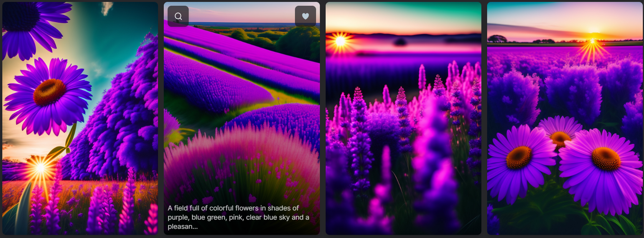The width and height of the screenshot is (644, 238).
Task: Click the caption 'A field full of colorful flowers'
Action: pyautogui.click(x=238, y=217)
